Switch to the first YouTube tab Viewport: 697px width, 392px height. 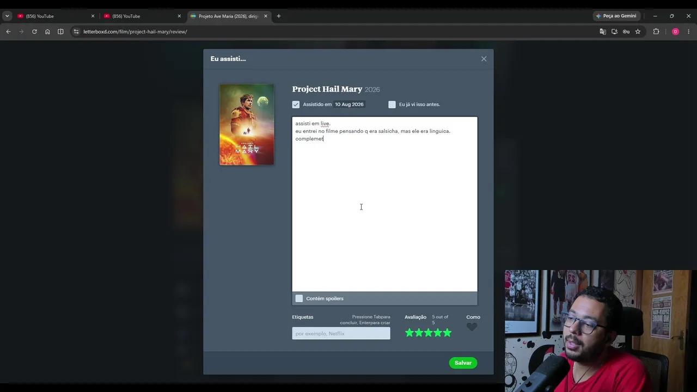[x=55, y=16]
